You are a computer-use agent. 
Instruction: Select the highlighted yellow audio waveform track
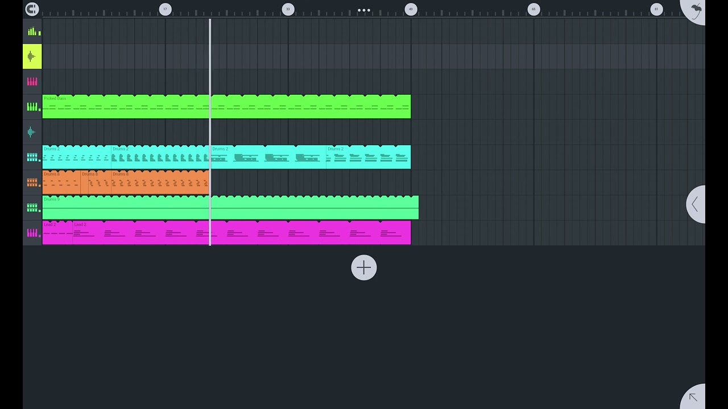pos(32,56)
